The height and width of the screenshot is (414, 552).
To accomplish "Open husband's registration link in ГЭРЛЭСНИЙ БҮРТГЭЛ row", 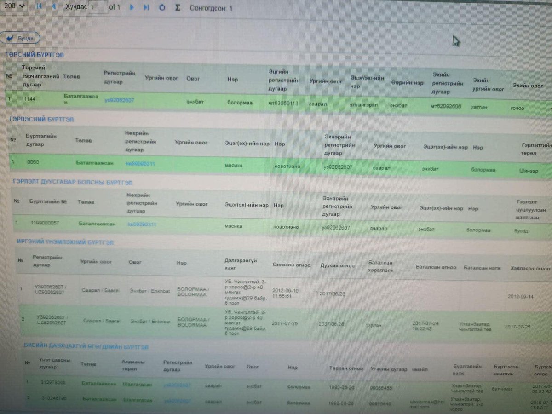I will [x=140, y=163].
